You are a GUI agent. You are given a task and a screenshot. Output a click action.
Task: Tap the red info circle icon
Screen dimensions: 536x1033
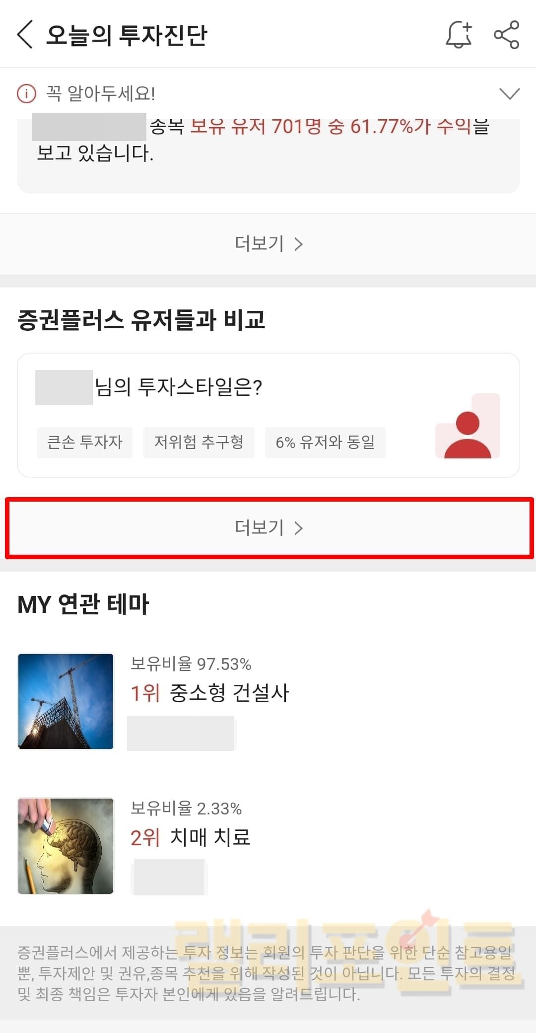[x=27, y=93]
